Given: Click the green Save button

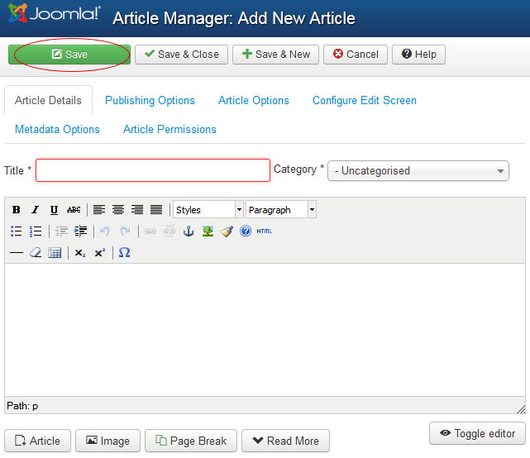Looking at the screenshot, I should (69, 55).
